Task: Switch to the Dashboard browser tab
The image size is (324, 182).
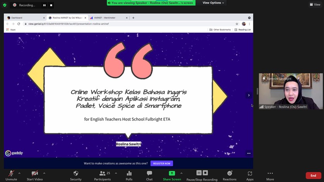Action: [x=25, y=18]
